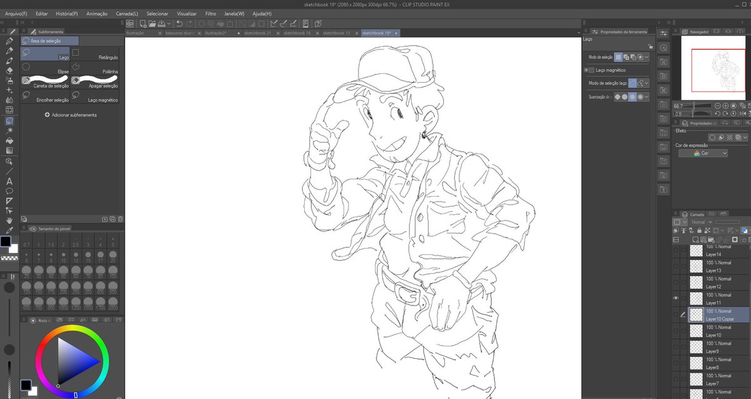Viewport: 751px width, 399px height.
Task: Click the help question mark icon
Action: (x=319, y=24)
